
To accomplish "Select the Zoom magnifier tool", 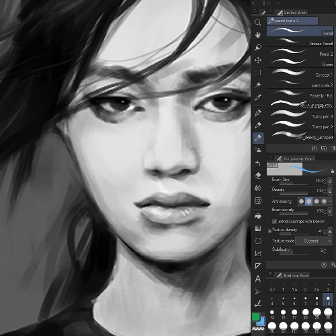I will coord(258,22).
